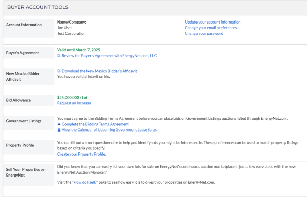Follow the Change your password link
Viewport: 307px width, 197px height.
click(x=204, y=33)
